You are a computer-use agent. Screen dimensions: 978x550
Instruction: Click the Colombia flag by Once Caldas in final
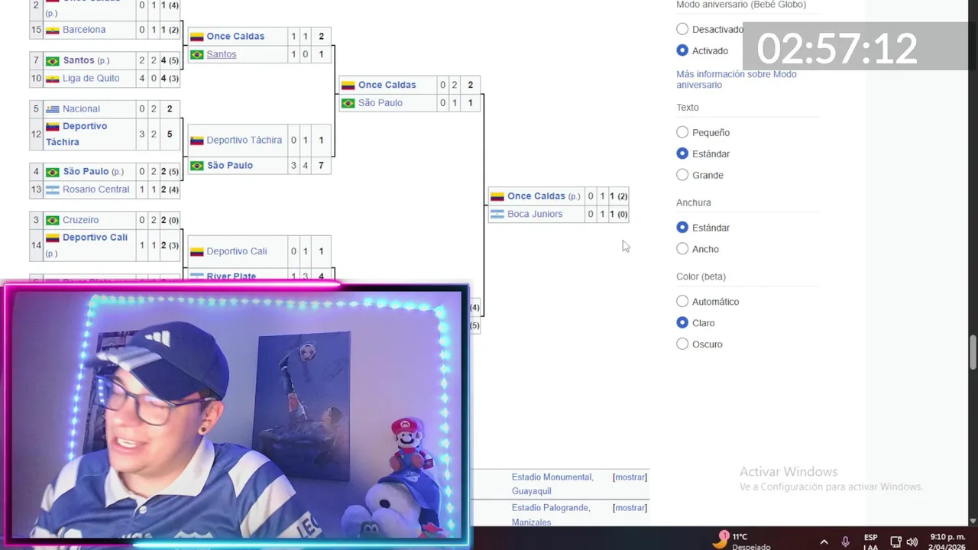tap(497, 196)
